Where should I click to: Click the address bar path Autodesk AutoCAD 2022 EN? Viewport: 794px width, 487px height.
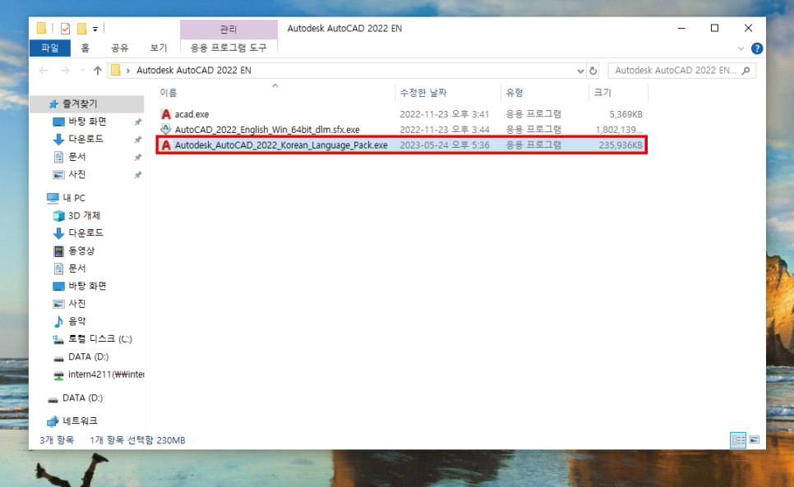click(x=194, y=71)
